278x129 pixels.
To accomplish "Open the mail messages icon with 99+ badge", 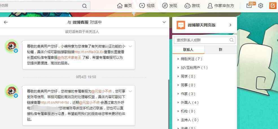I will pos(249,6).
